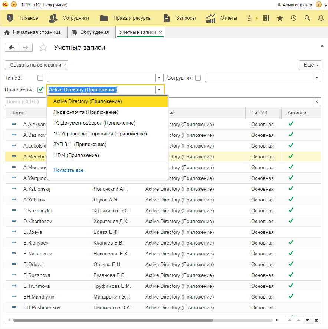The width and height of the screenshot is (328, 329).
Task: Open the History clock icon
Action: pyautogui.click(x=293, y=18)
